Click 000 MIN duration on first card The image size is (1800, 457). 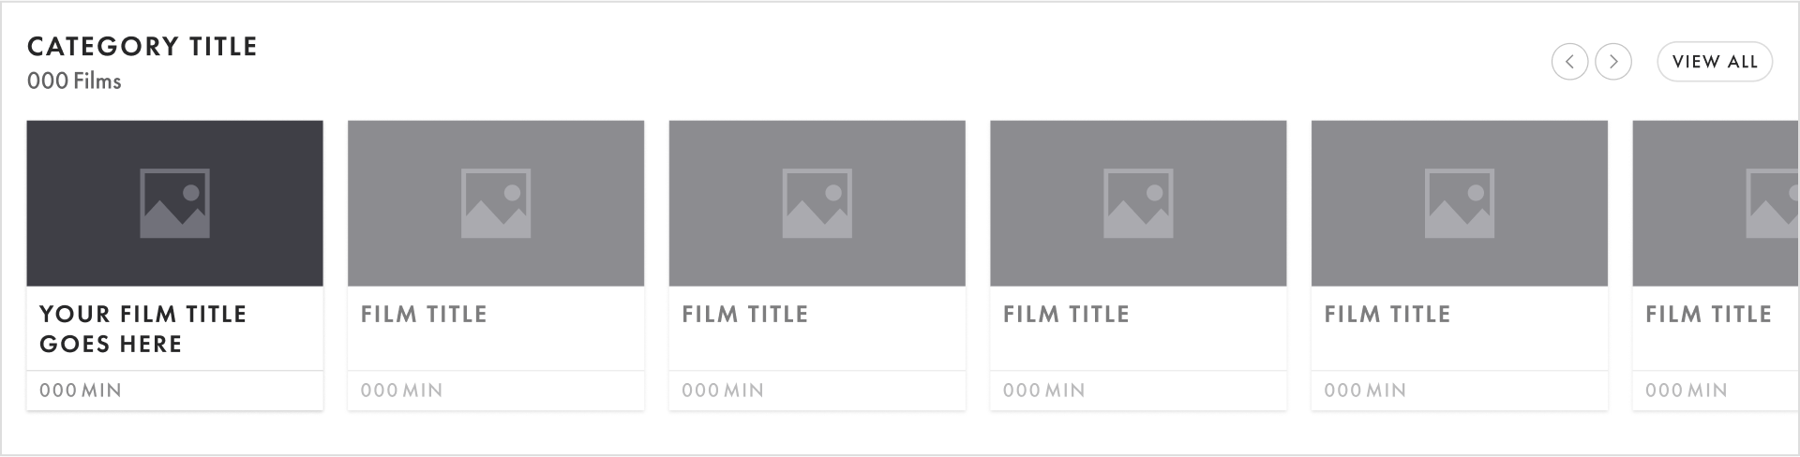[x=81, y=391]
